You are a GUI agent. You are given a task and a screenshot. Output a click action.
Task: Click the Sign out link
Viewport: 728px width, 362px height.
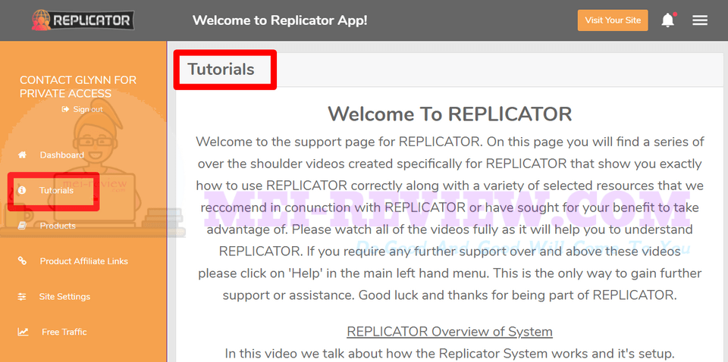click(x=88, y=109)
